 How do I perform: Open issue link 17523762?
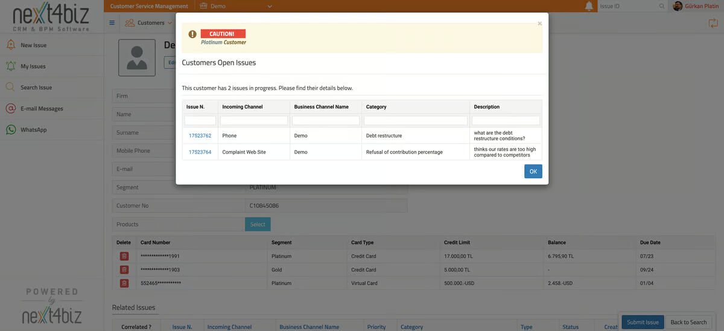pyautogui.click(x=200, y=136)
